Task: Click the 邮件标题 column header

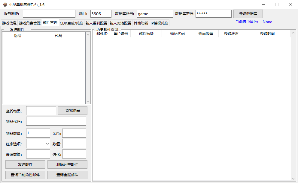Action: pyautogui.click(x=146, y=34)
